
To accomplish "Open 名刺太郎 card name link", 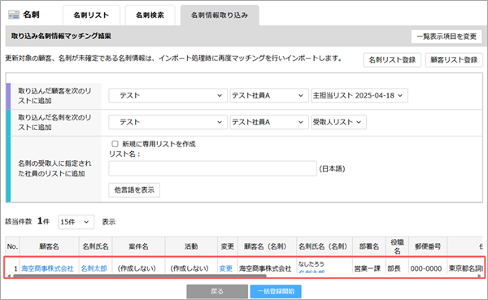I will [94, 268].
